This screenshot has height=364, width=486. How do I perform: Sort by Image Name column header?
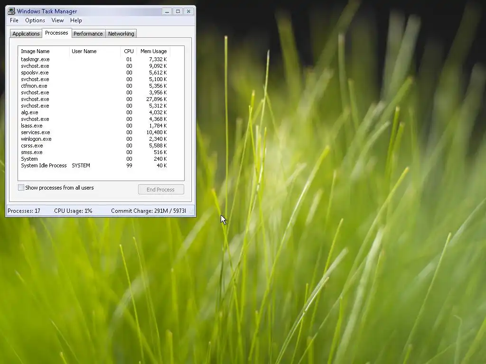click(x=44, y=51)
